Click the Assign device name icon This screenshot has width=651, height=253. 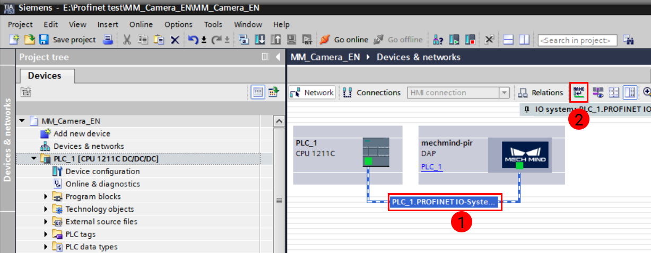(x=579, y=93)
